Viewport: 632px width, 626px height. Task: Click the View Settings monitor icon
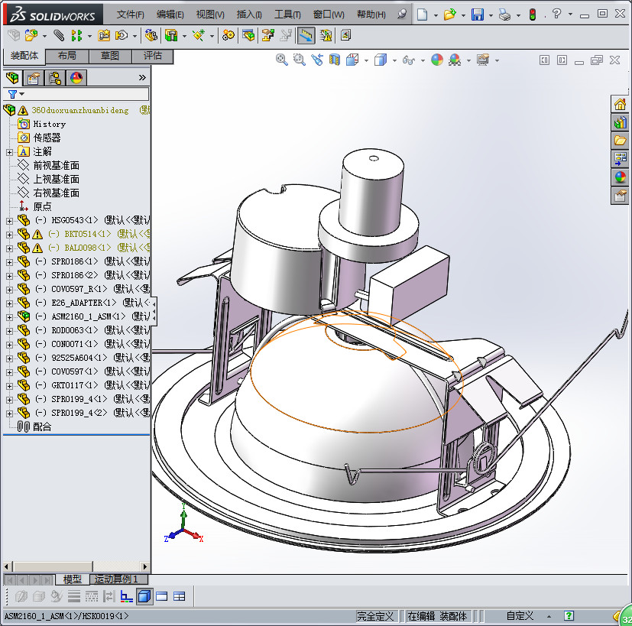click(483, 60)
